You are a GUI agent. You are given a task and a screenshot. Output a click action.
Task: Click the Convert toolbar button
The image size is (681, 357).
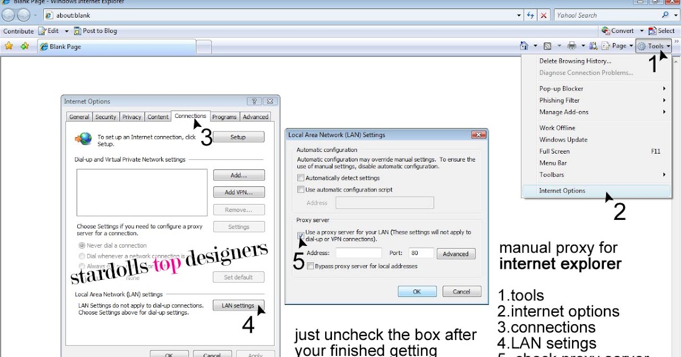pos(617,31)
